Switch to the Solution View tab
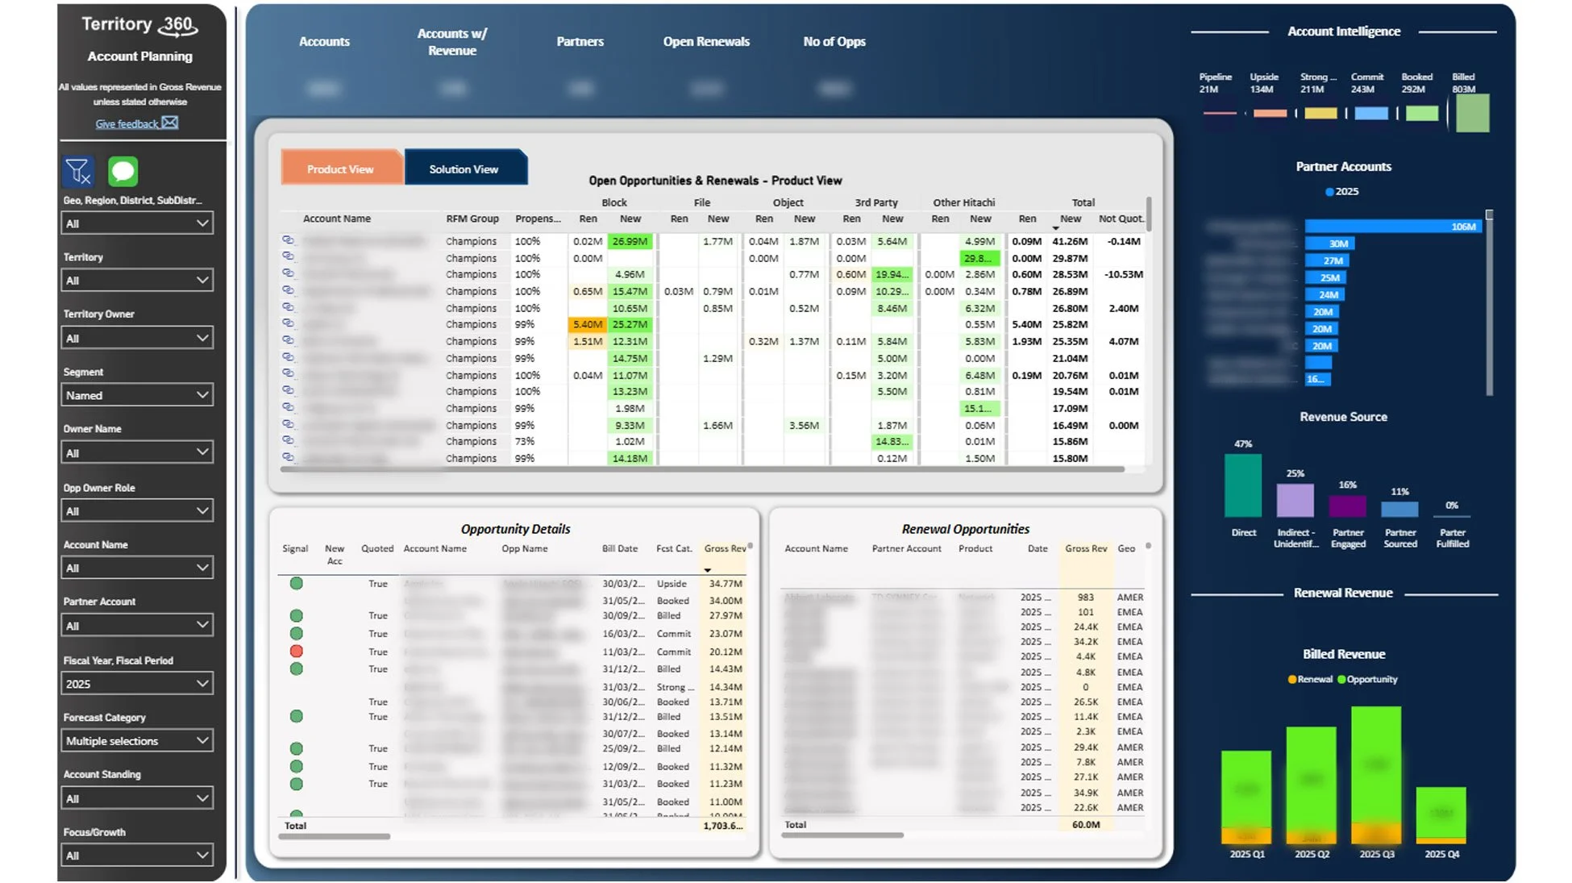The image size is (1572, 883). (x=464, y=169)
